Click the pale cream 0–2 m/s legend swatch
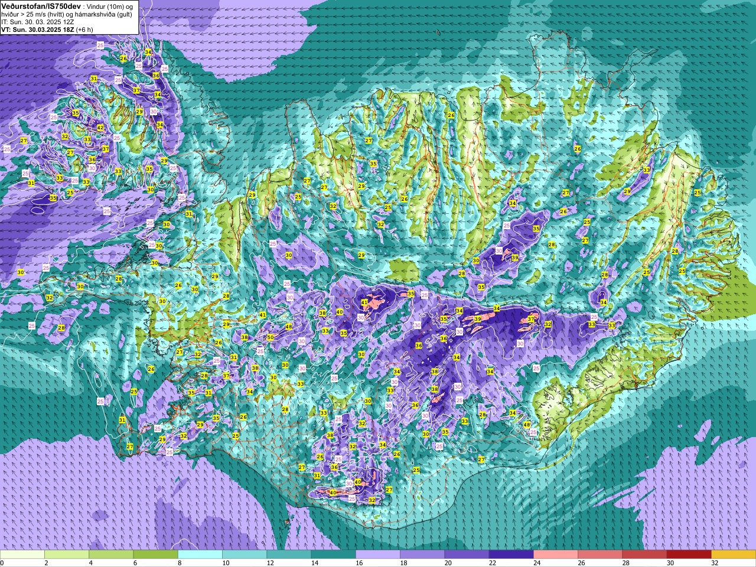This screenshot has height=567, width=756. [x=22, y=555]
